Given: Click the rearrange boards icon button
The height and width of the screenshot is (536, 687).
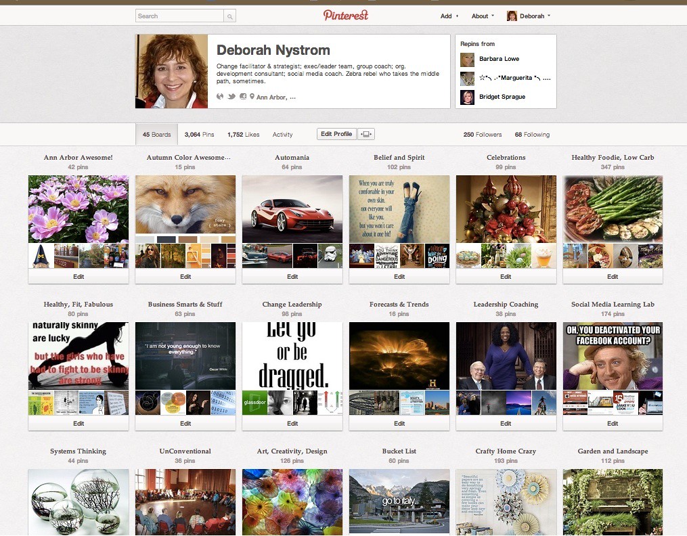Looking at the screenshot, I should click(x=366, y=134).
